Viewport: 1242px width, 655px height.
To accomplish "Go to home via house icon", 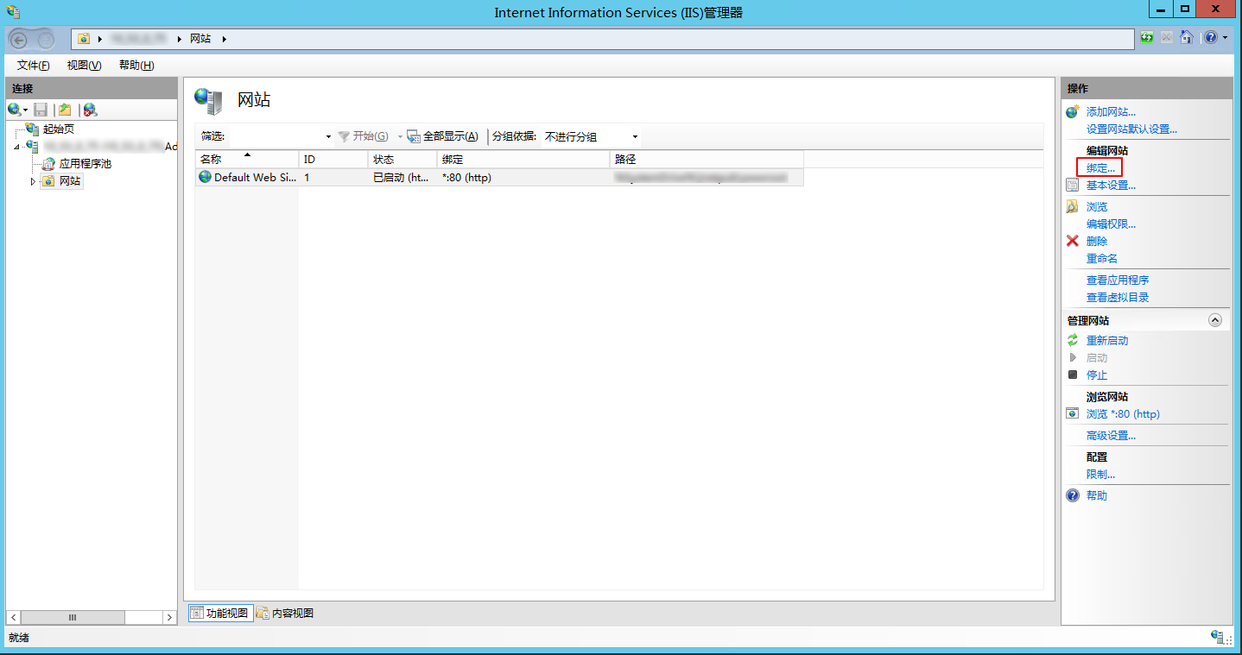I will point(1188,38).
